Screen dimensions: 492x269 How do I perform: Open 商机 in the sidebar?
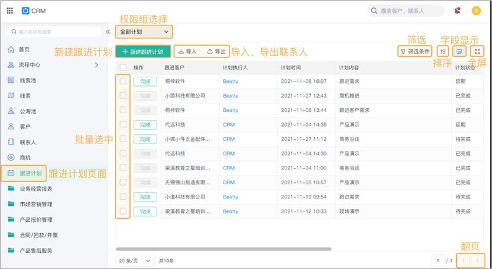click(x=25, y=158)
